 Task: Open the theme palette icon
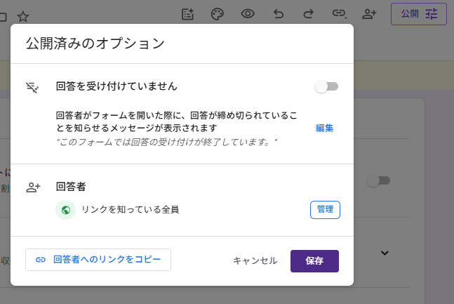click(218, 14)
